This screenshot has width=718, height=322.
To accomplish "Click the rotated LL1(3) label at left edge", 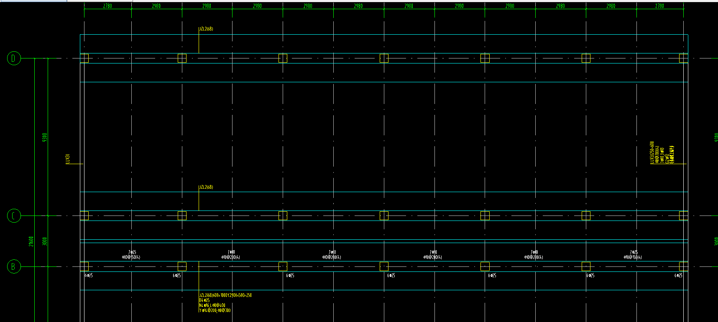I will coord(67,159).
